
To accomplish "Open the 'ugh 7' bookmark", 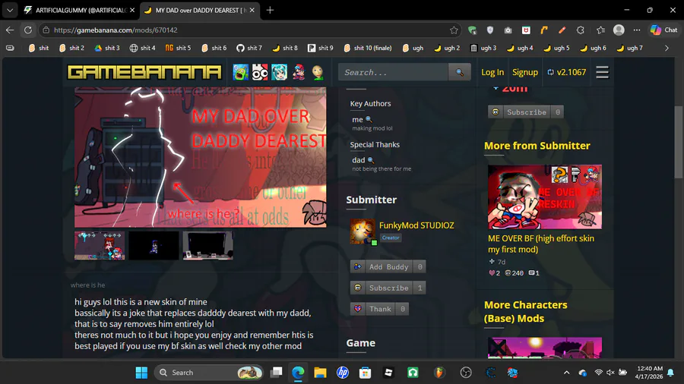I will [629, 48].
